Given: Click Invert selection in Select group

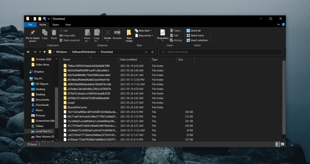Looking at the screenshot, I should click(199, 40).
